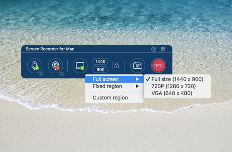Choose 720P (1280 x 720) option
Screen dimensions: 232x152
(x=177, y=86)
